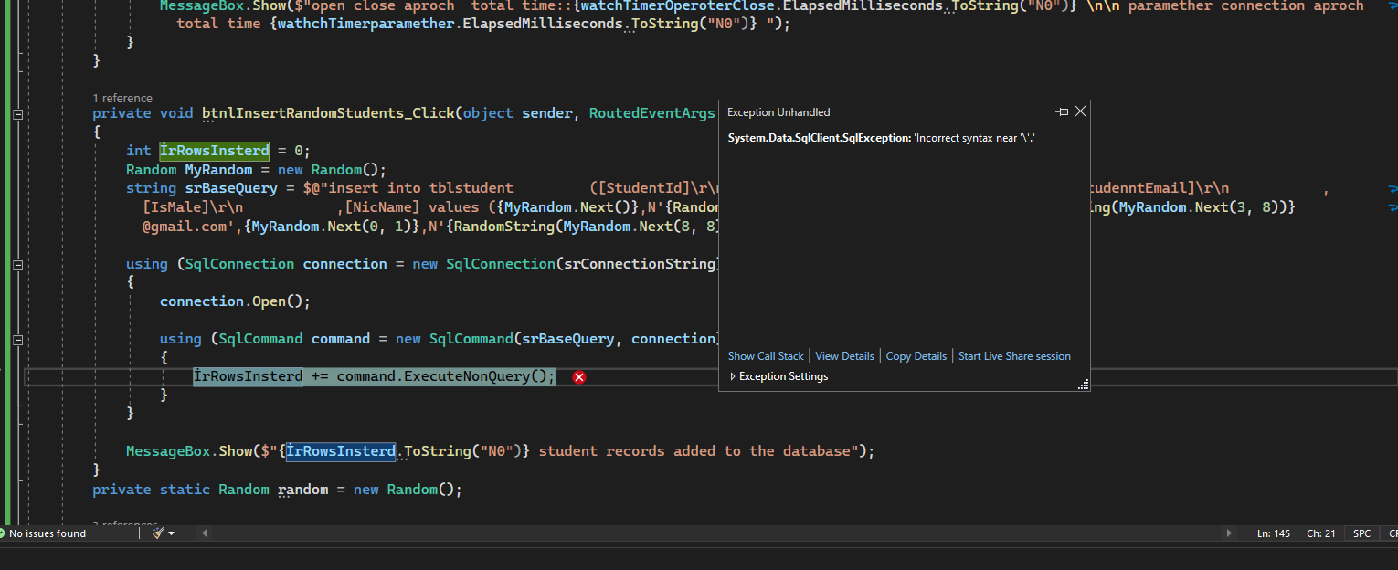Start a Live Share session
Screen dimensions: 1398x570
pos(1014,356)
